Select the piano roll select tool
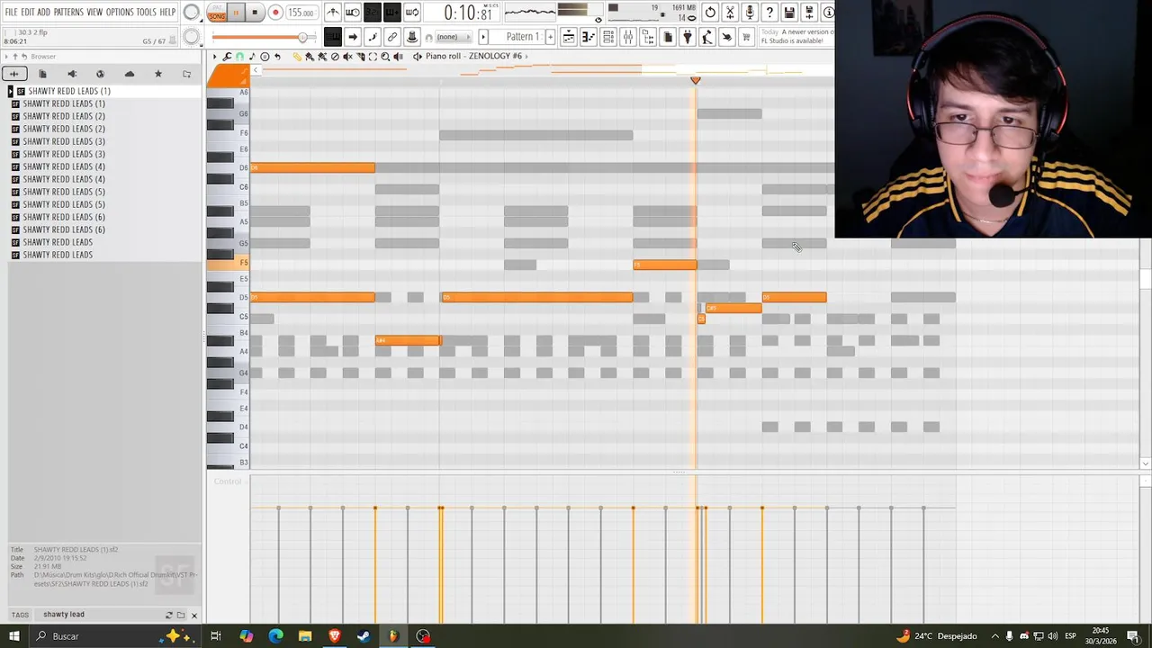The height and width of the screenshot is (648, 1152). [x=373, y=57]
